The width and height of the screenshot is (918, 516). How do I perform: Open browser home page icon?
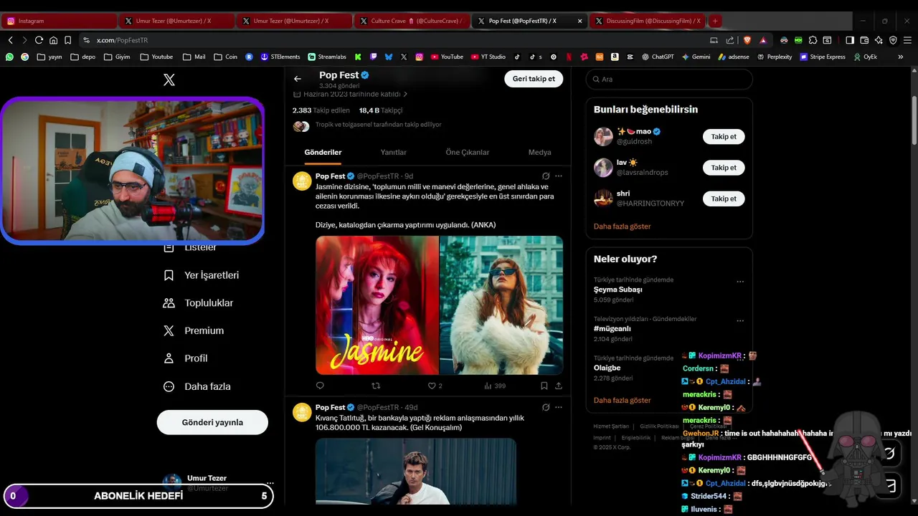point(53,40)
